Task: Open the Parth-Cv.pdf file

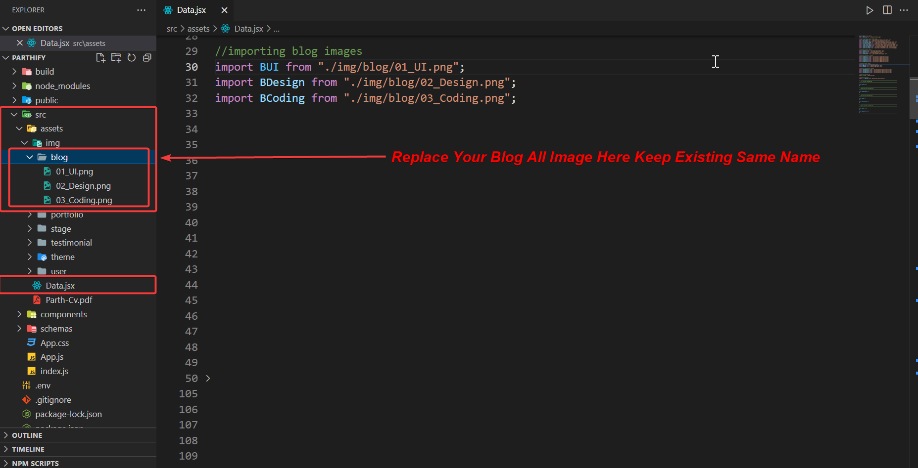Action: 69,300
